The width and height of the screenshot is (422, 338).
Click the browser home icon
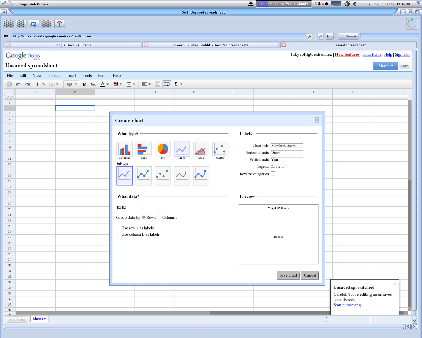click(x=59, y=24)
